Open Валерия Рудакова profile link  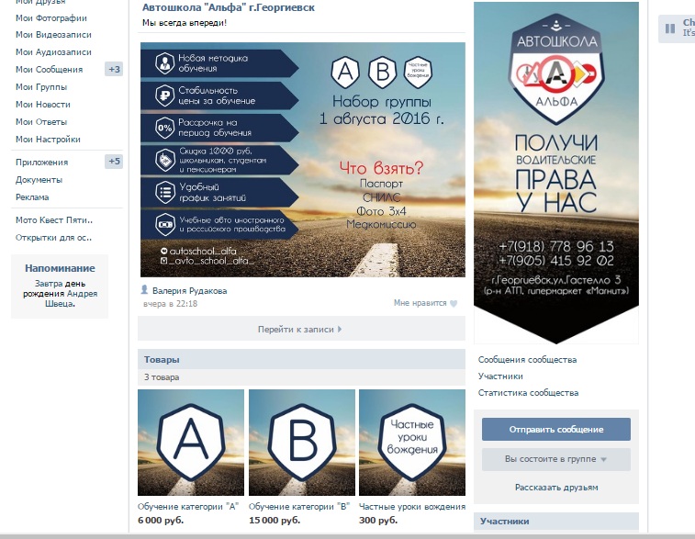pos(189,291)
